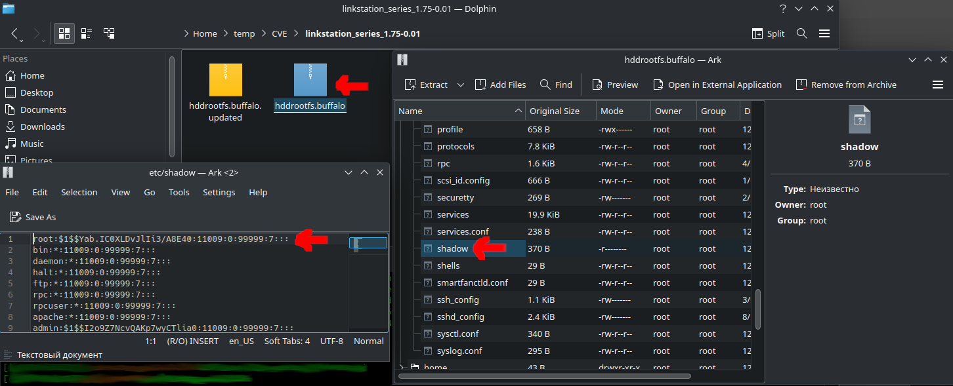Screen dimensions: 953x386
Task: Select scsi_id.config file icon
Action: click(429, 180)
